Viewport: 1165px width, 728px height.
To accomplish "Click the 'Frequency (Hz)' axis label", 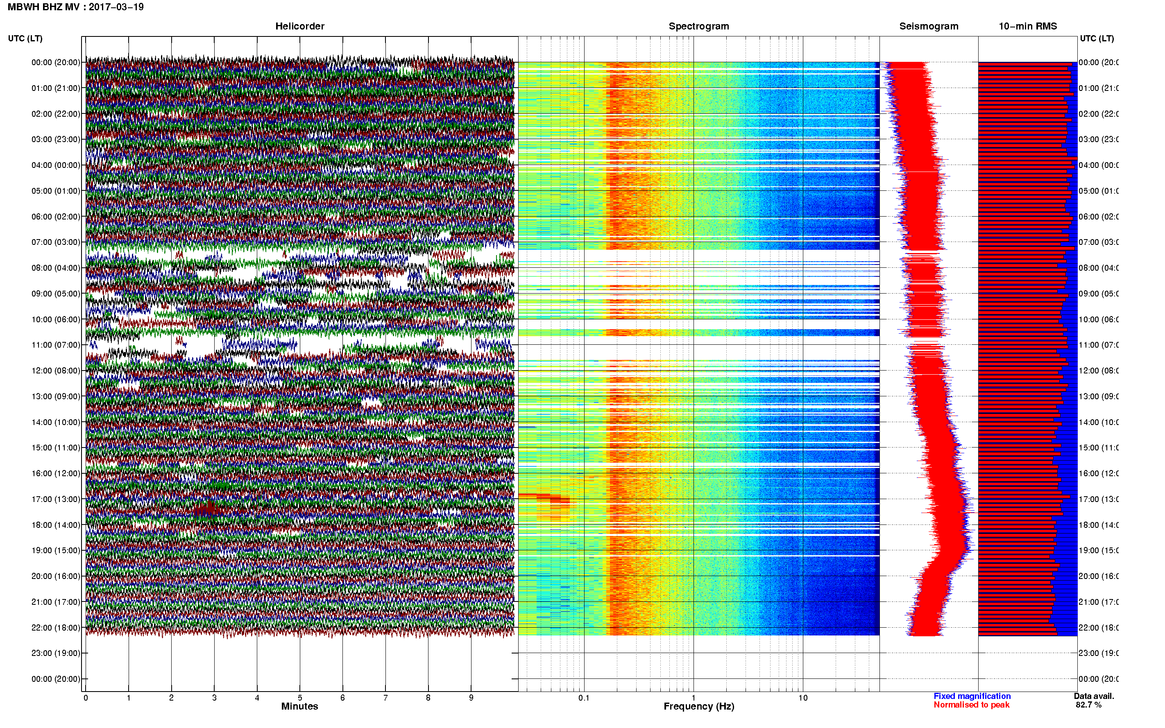I will [699, 706].
